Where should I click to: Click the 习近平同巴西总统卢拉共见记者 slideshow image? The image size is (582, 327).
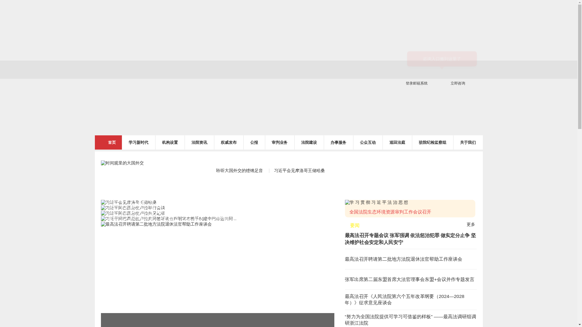(133, 213)
